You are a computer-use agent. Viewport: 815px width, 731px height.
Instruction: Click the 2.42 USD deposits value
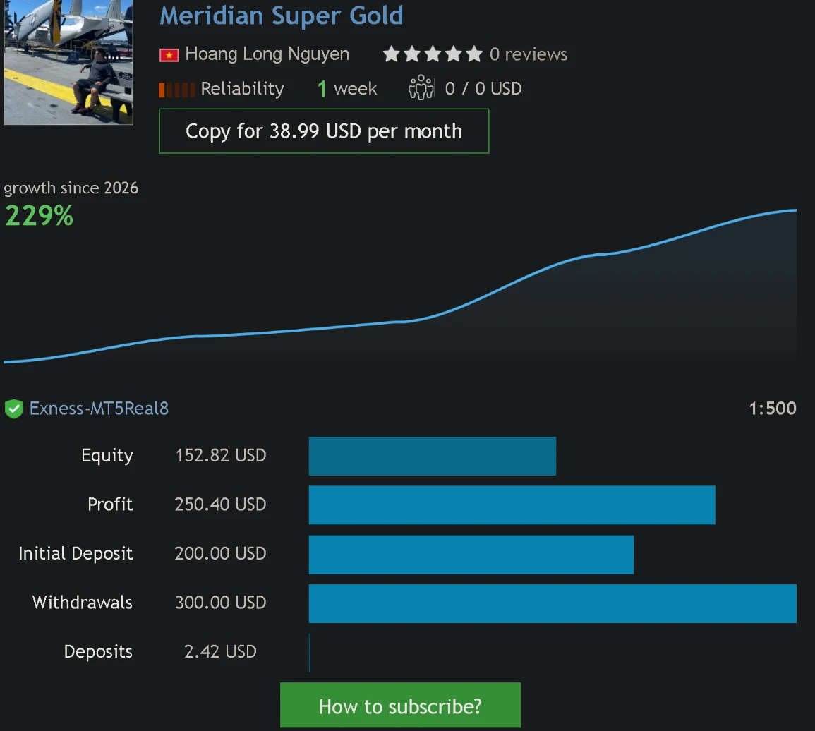click(220, 651)
